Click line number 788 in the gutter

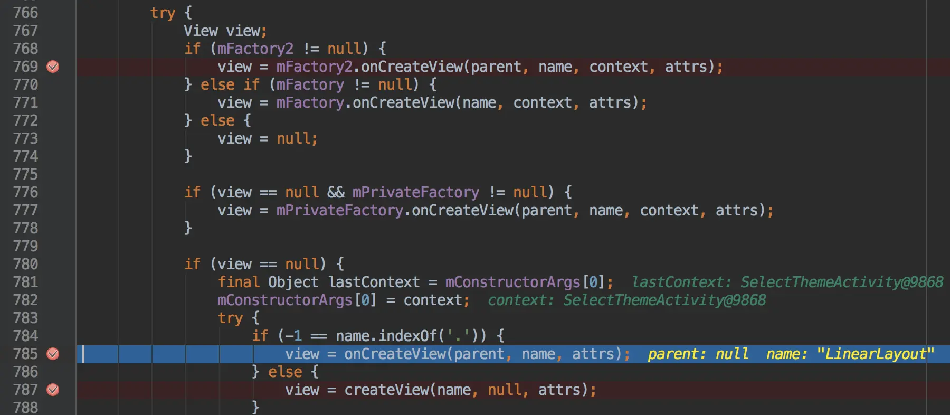click(25, 408)
